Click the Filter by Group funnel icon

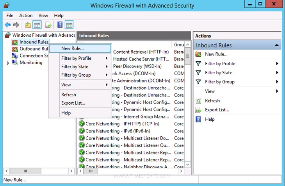198,82
